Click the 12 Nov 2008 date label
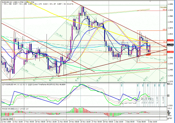175x123 pixels. click(6, 122)
